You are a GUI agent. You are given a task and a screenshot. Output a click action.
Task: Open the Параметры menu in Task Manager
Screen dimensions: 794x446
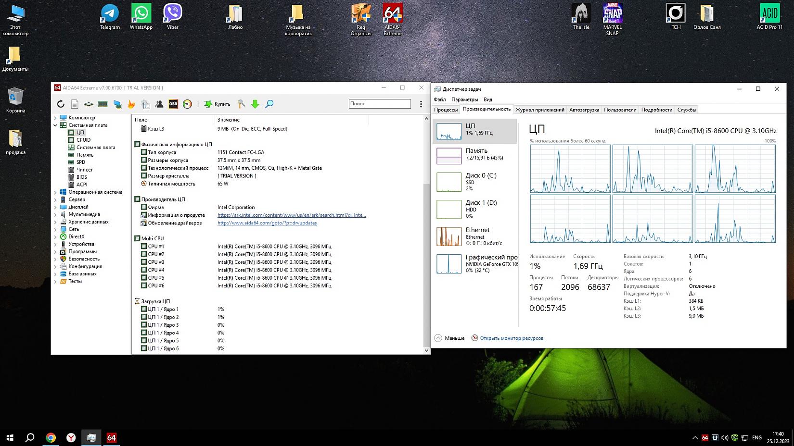tap(464, 99)
